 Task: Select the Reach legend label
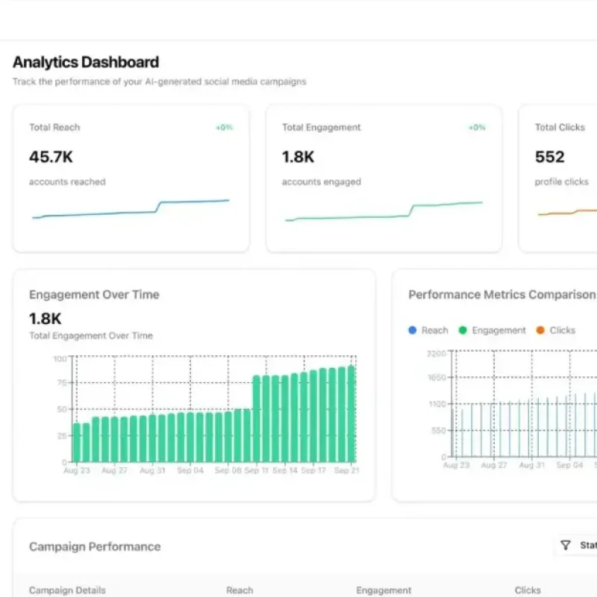[x=434, y=330]
